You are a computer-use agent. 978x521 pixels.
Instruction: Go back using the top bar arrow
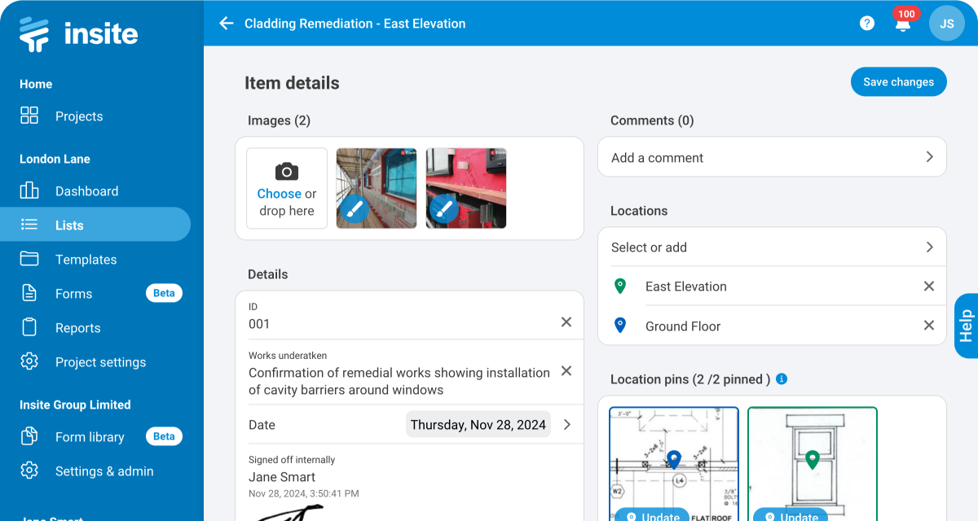coord(226,23)
